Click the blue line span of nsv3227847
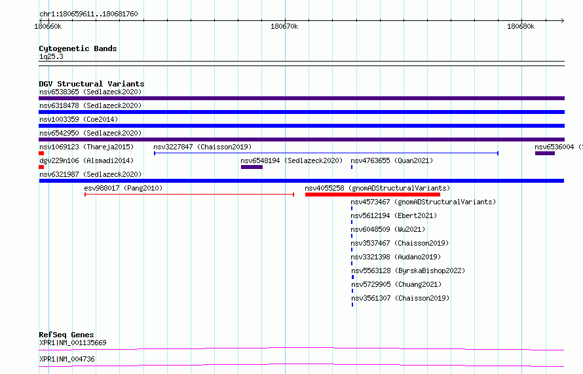 click(326, 153)
